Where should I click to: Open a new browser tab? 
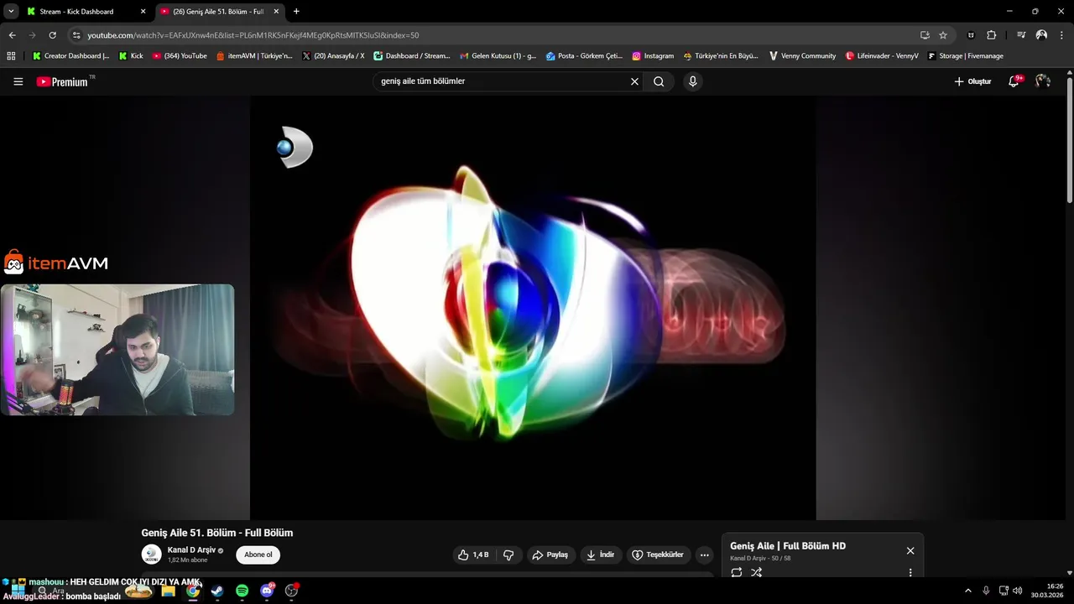tap(296, 12)
